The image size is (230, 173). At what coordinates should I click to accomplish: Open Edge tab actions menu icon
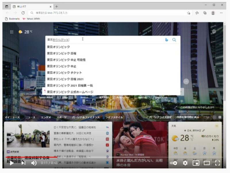tap(7, 7)
